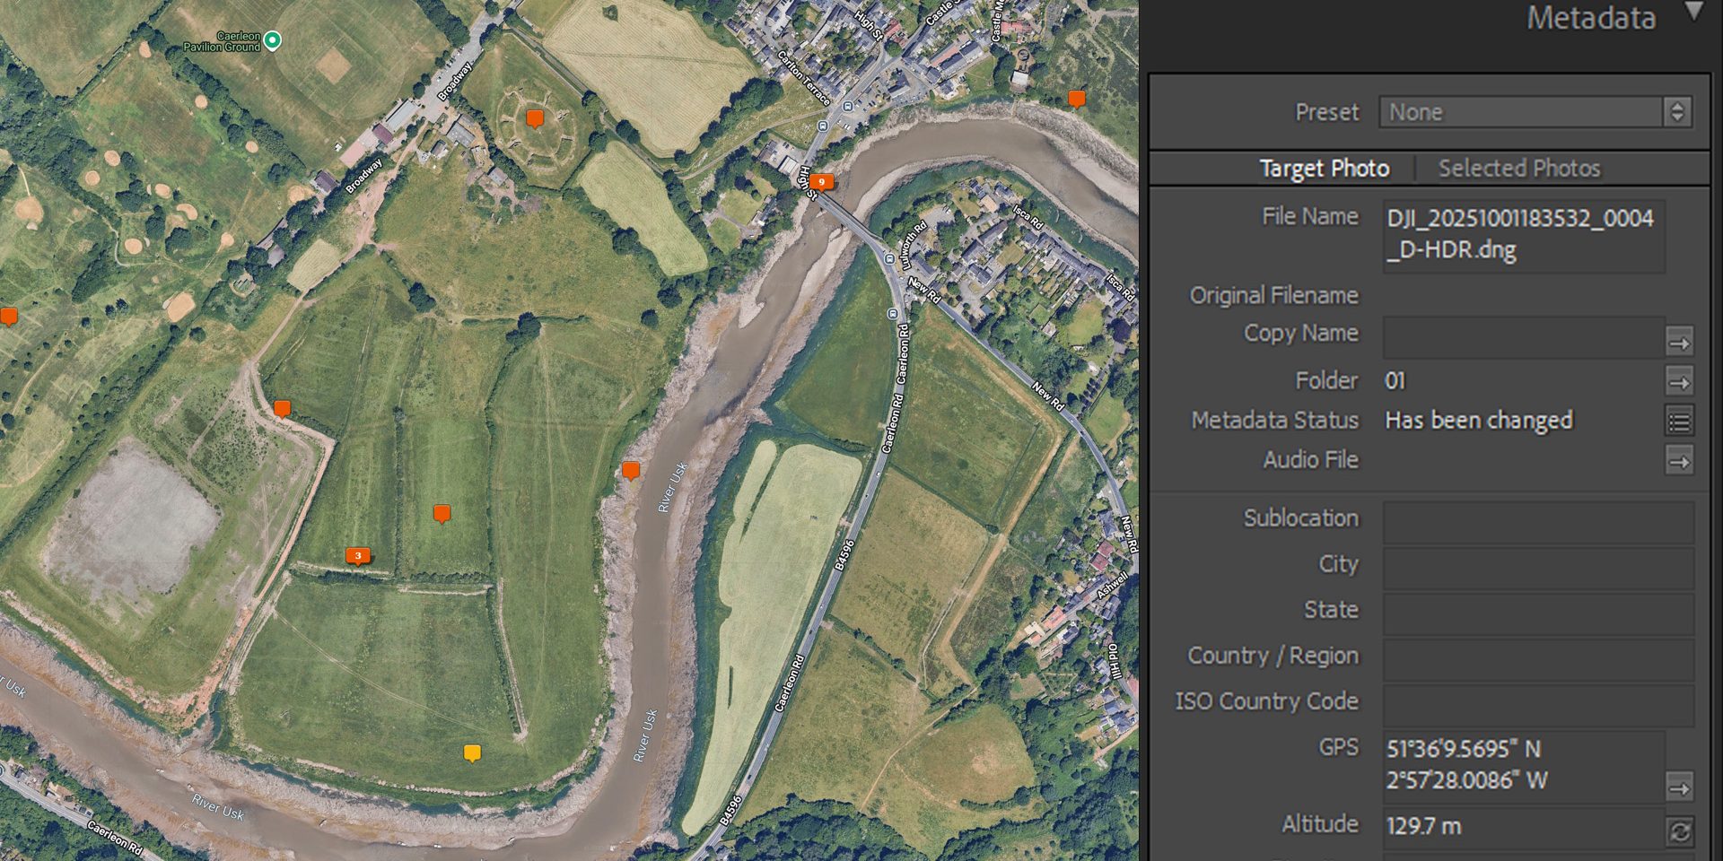Select the orange pin inside the amphitheatre
The height and width of the screenshot is (861, 1723).
pyautogui.click(x=535, y=118)
